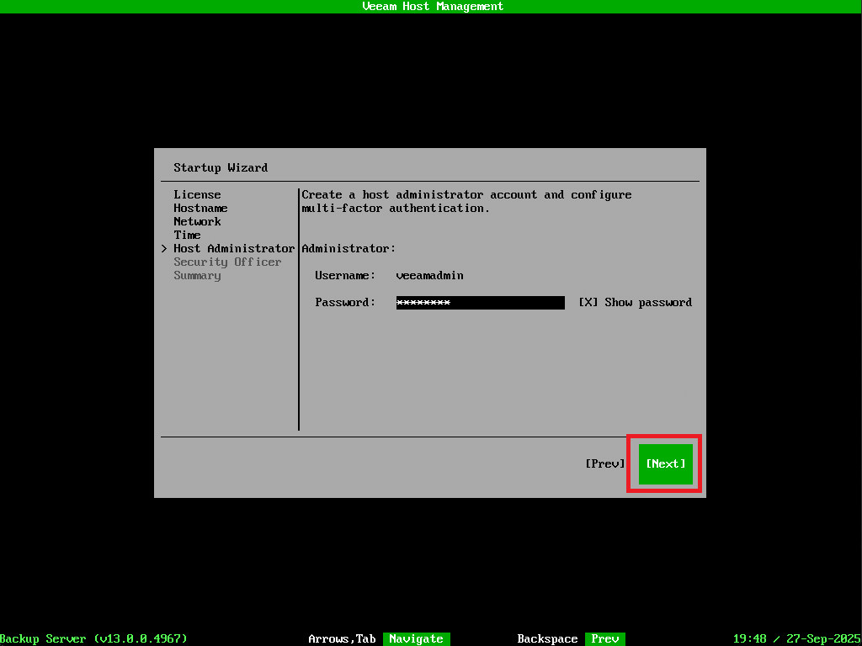Click the green Navigate hint label
Viewport: 862px width, 646px height.
pyautogui.click(x=416, y=639)
